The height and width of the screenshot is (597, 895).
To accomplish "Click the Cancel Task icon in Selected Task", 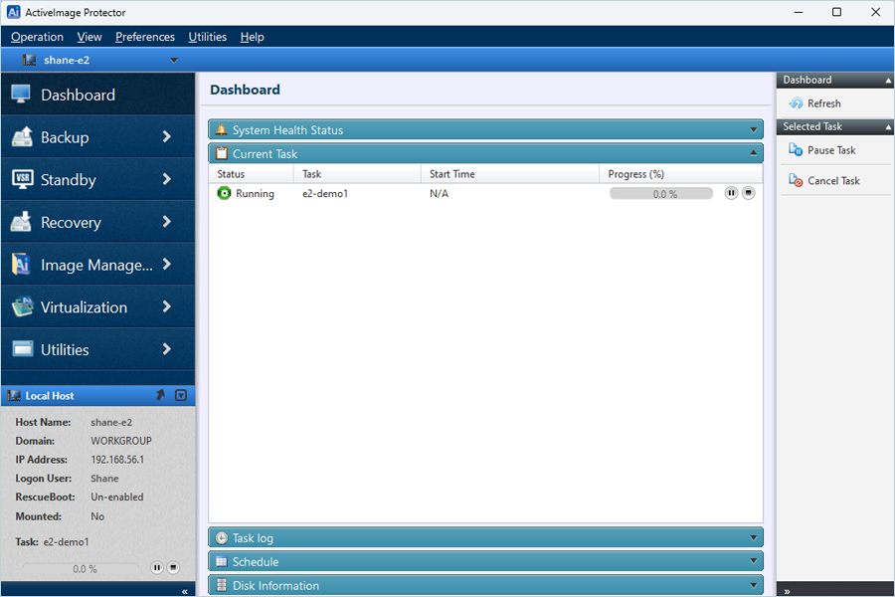I will tap(796, 180).
